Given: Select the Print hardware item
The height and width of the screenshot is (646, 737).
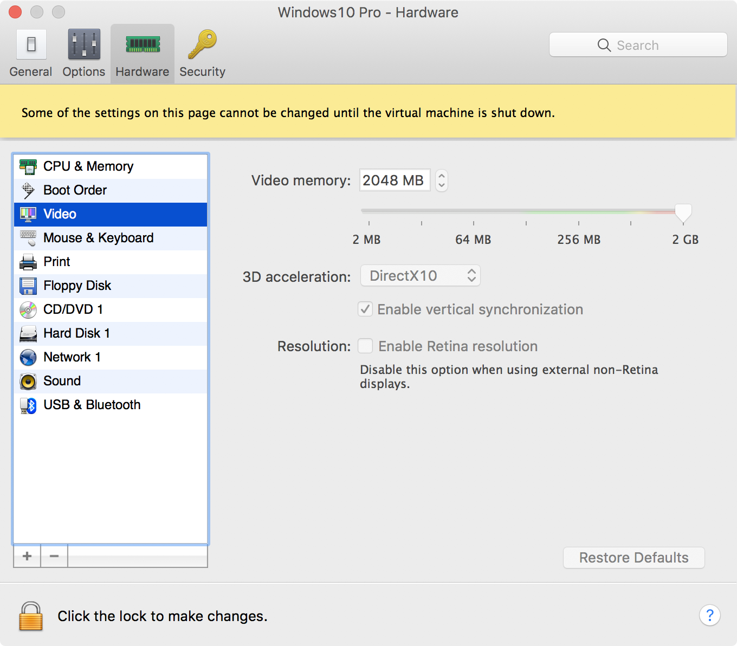Looking at the screenshot, I should [111, 262].
